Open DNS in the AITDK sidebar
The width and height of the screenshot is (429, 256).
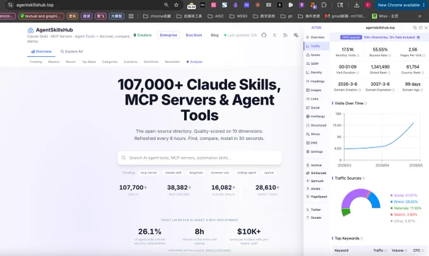point(312,143)
